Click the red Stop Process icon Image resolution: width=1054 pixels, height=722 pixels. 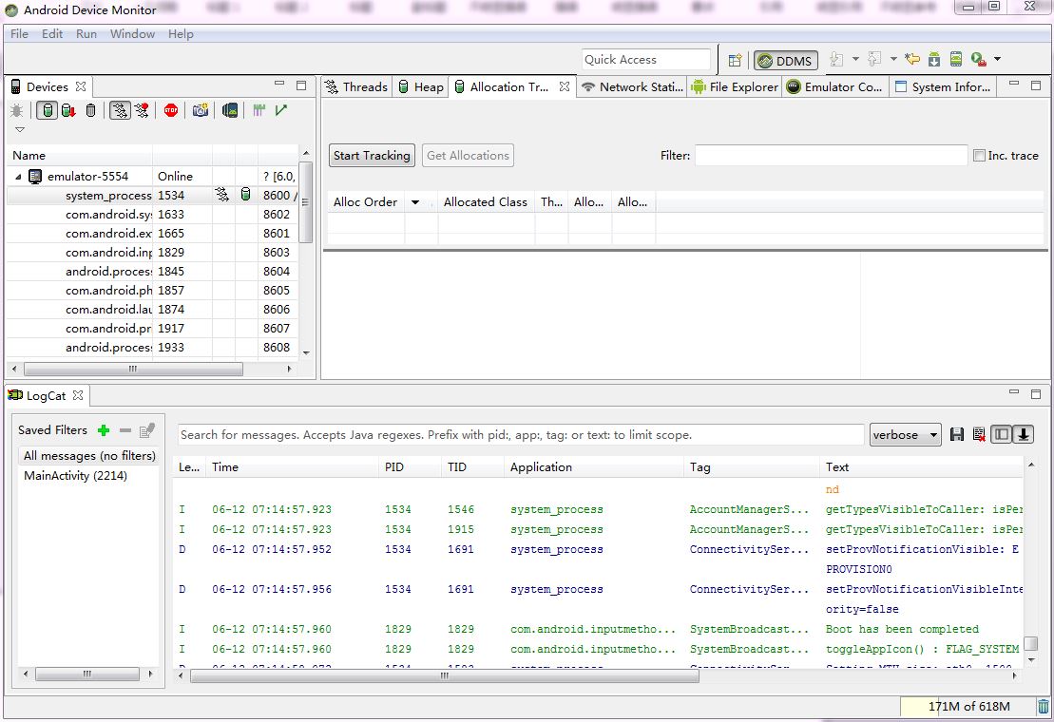[171, 110]
